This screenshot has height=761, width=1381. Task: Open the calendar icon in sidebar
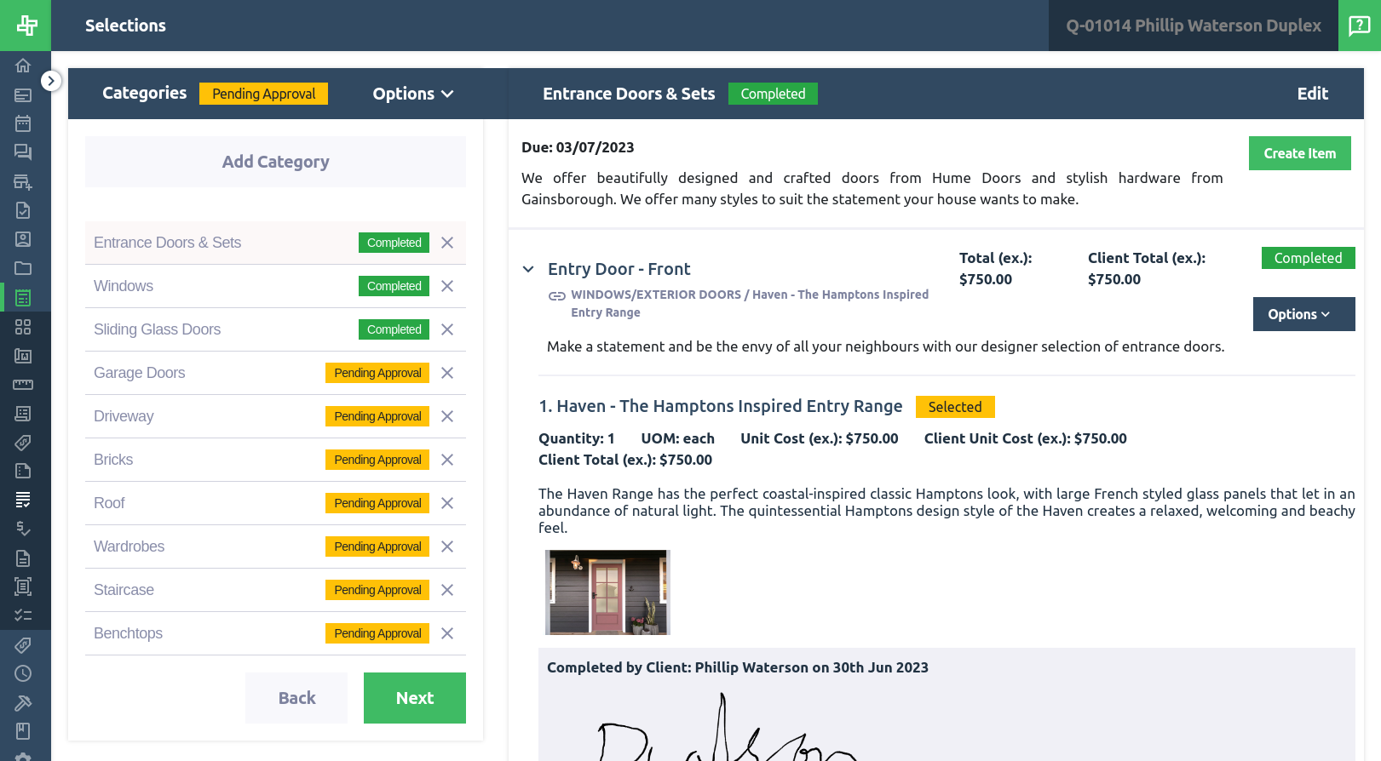pyautogui.click(x=23, y=123)
